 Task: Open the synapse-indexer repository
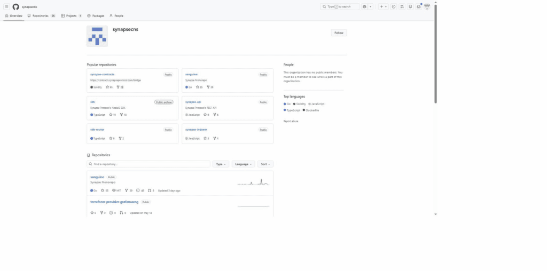(196, 130)
